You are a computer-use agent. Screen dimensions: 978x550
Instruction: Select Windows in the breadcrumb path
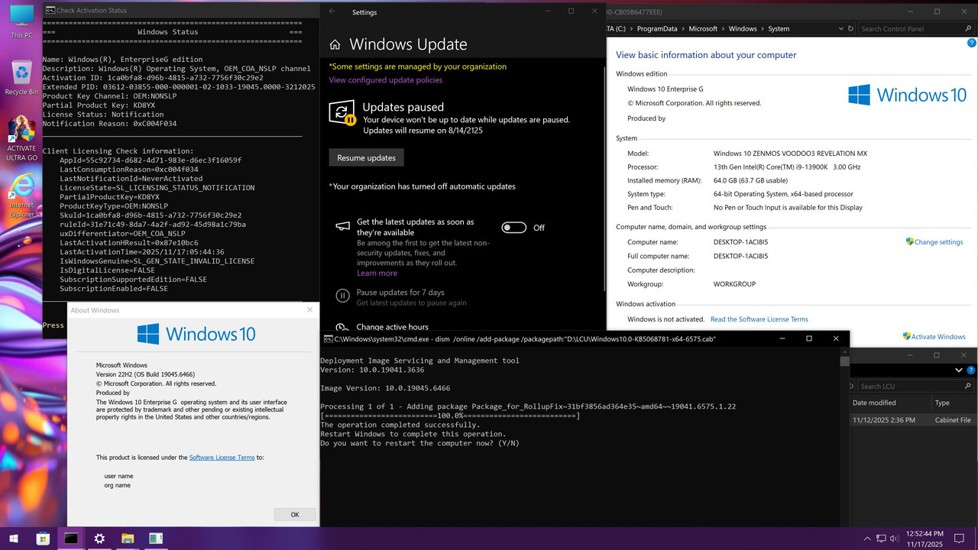tap(743, 29)
